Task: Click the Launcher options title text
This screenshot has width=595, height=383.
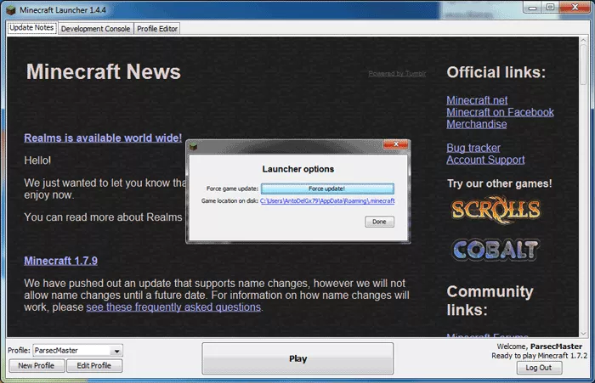Action: (x=297, y=169)
